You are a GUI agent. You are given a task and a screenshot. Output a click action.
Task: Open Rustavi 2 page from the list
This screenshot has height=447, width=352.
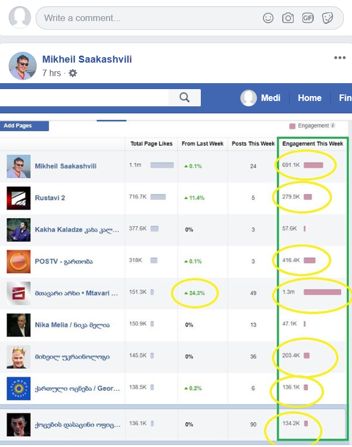point(50,198)
